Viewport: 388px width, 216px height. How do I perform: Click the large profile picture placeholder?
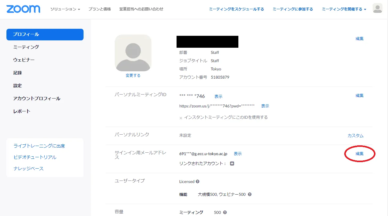(x=133, y=53)
